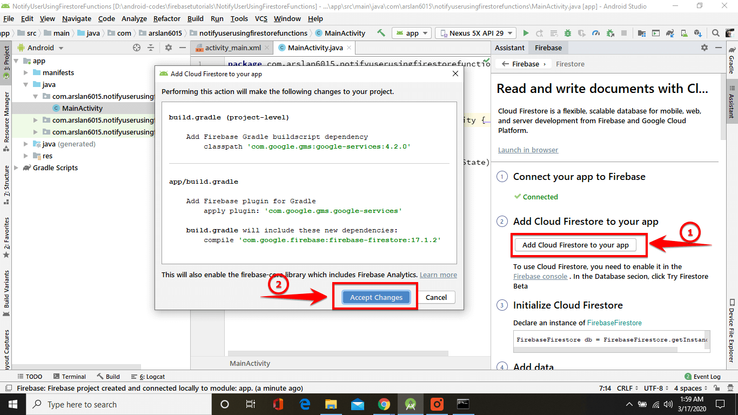Screen dimensions: 738x415
Task: Open Chrome from the Windows taskbar
Action: pos(384,404)
